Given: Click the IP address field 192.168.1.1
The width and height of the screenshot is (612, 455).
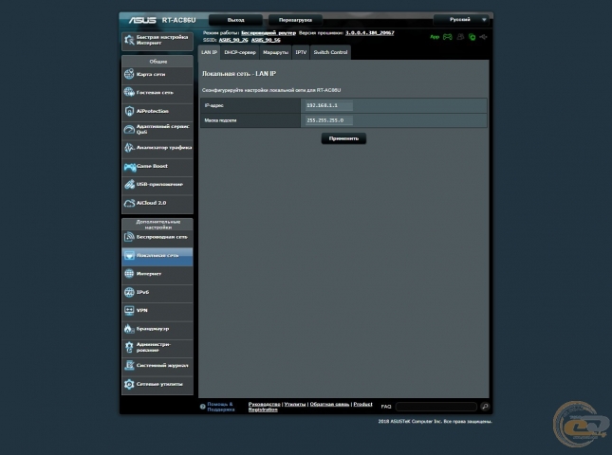Looking at the screenshot, I should 329,105.
